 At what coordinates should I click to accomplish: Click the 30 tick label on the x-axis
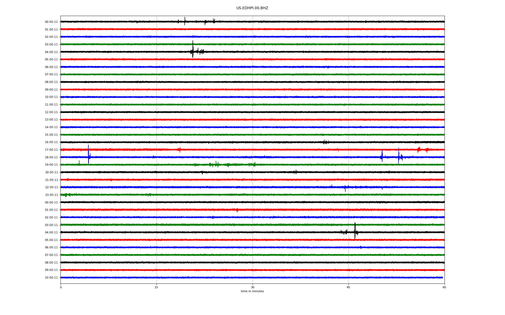tap(252, 287)
